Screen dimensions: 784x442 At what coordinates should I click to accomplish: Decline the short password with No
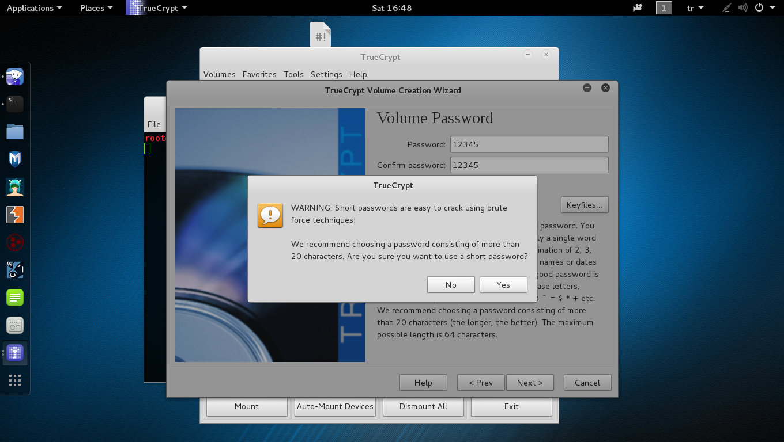point(451,285)
